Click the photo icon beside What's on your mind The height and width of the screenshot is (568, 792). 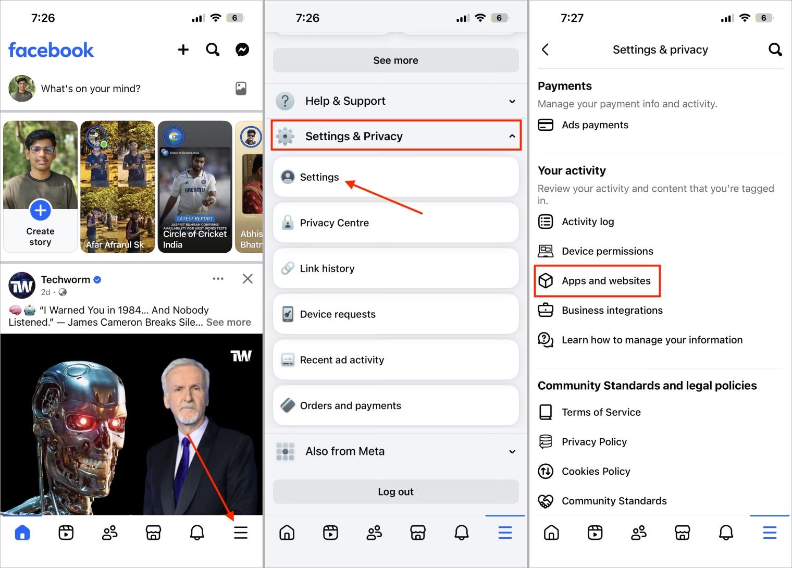pos(241,89)
